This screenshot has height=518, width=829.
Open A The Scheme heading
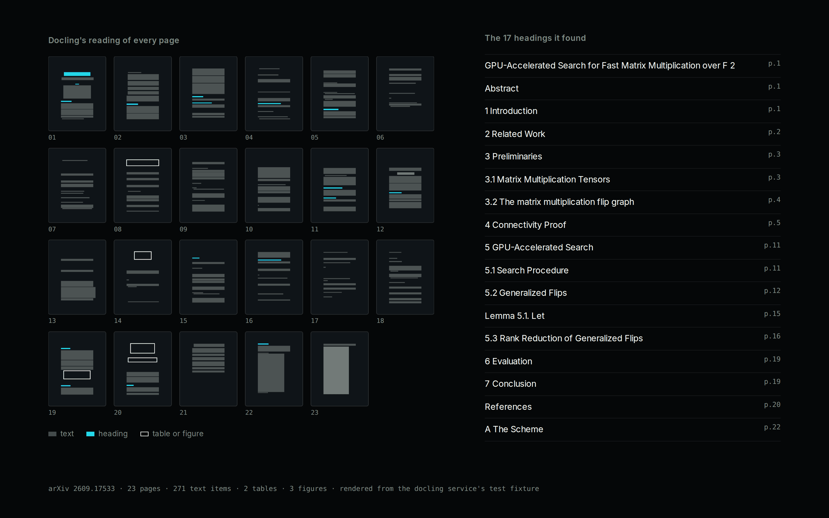coord(632,430)
